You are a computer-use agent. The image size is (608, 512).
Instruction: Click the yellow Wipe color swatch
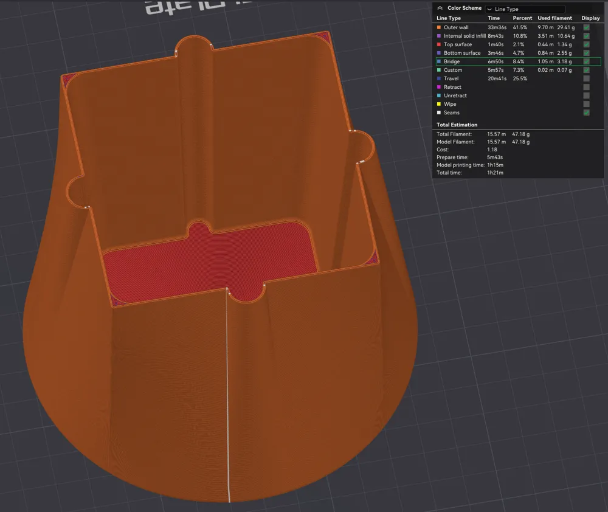tap(439, 104)
